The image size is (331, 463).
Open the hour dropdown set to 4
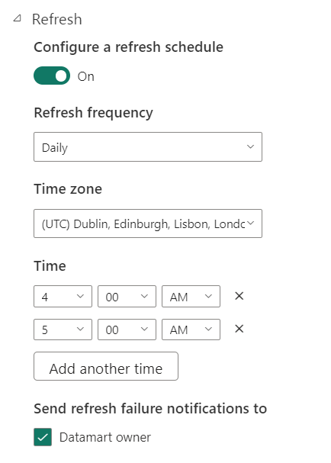63,296
